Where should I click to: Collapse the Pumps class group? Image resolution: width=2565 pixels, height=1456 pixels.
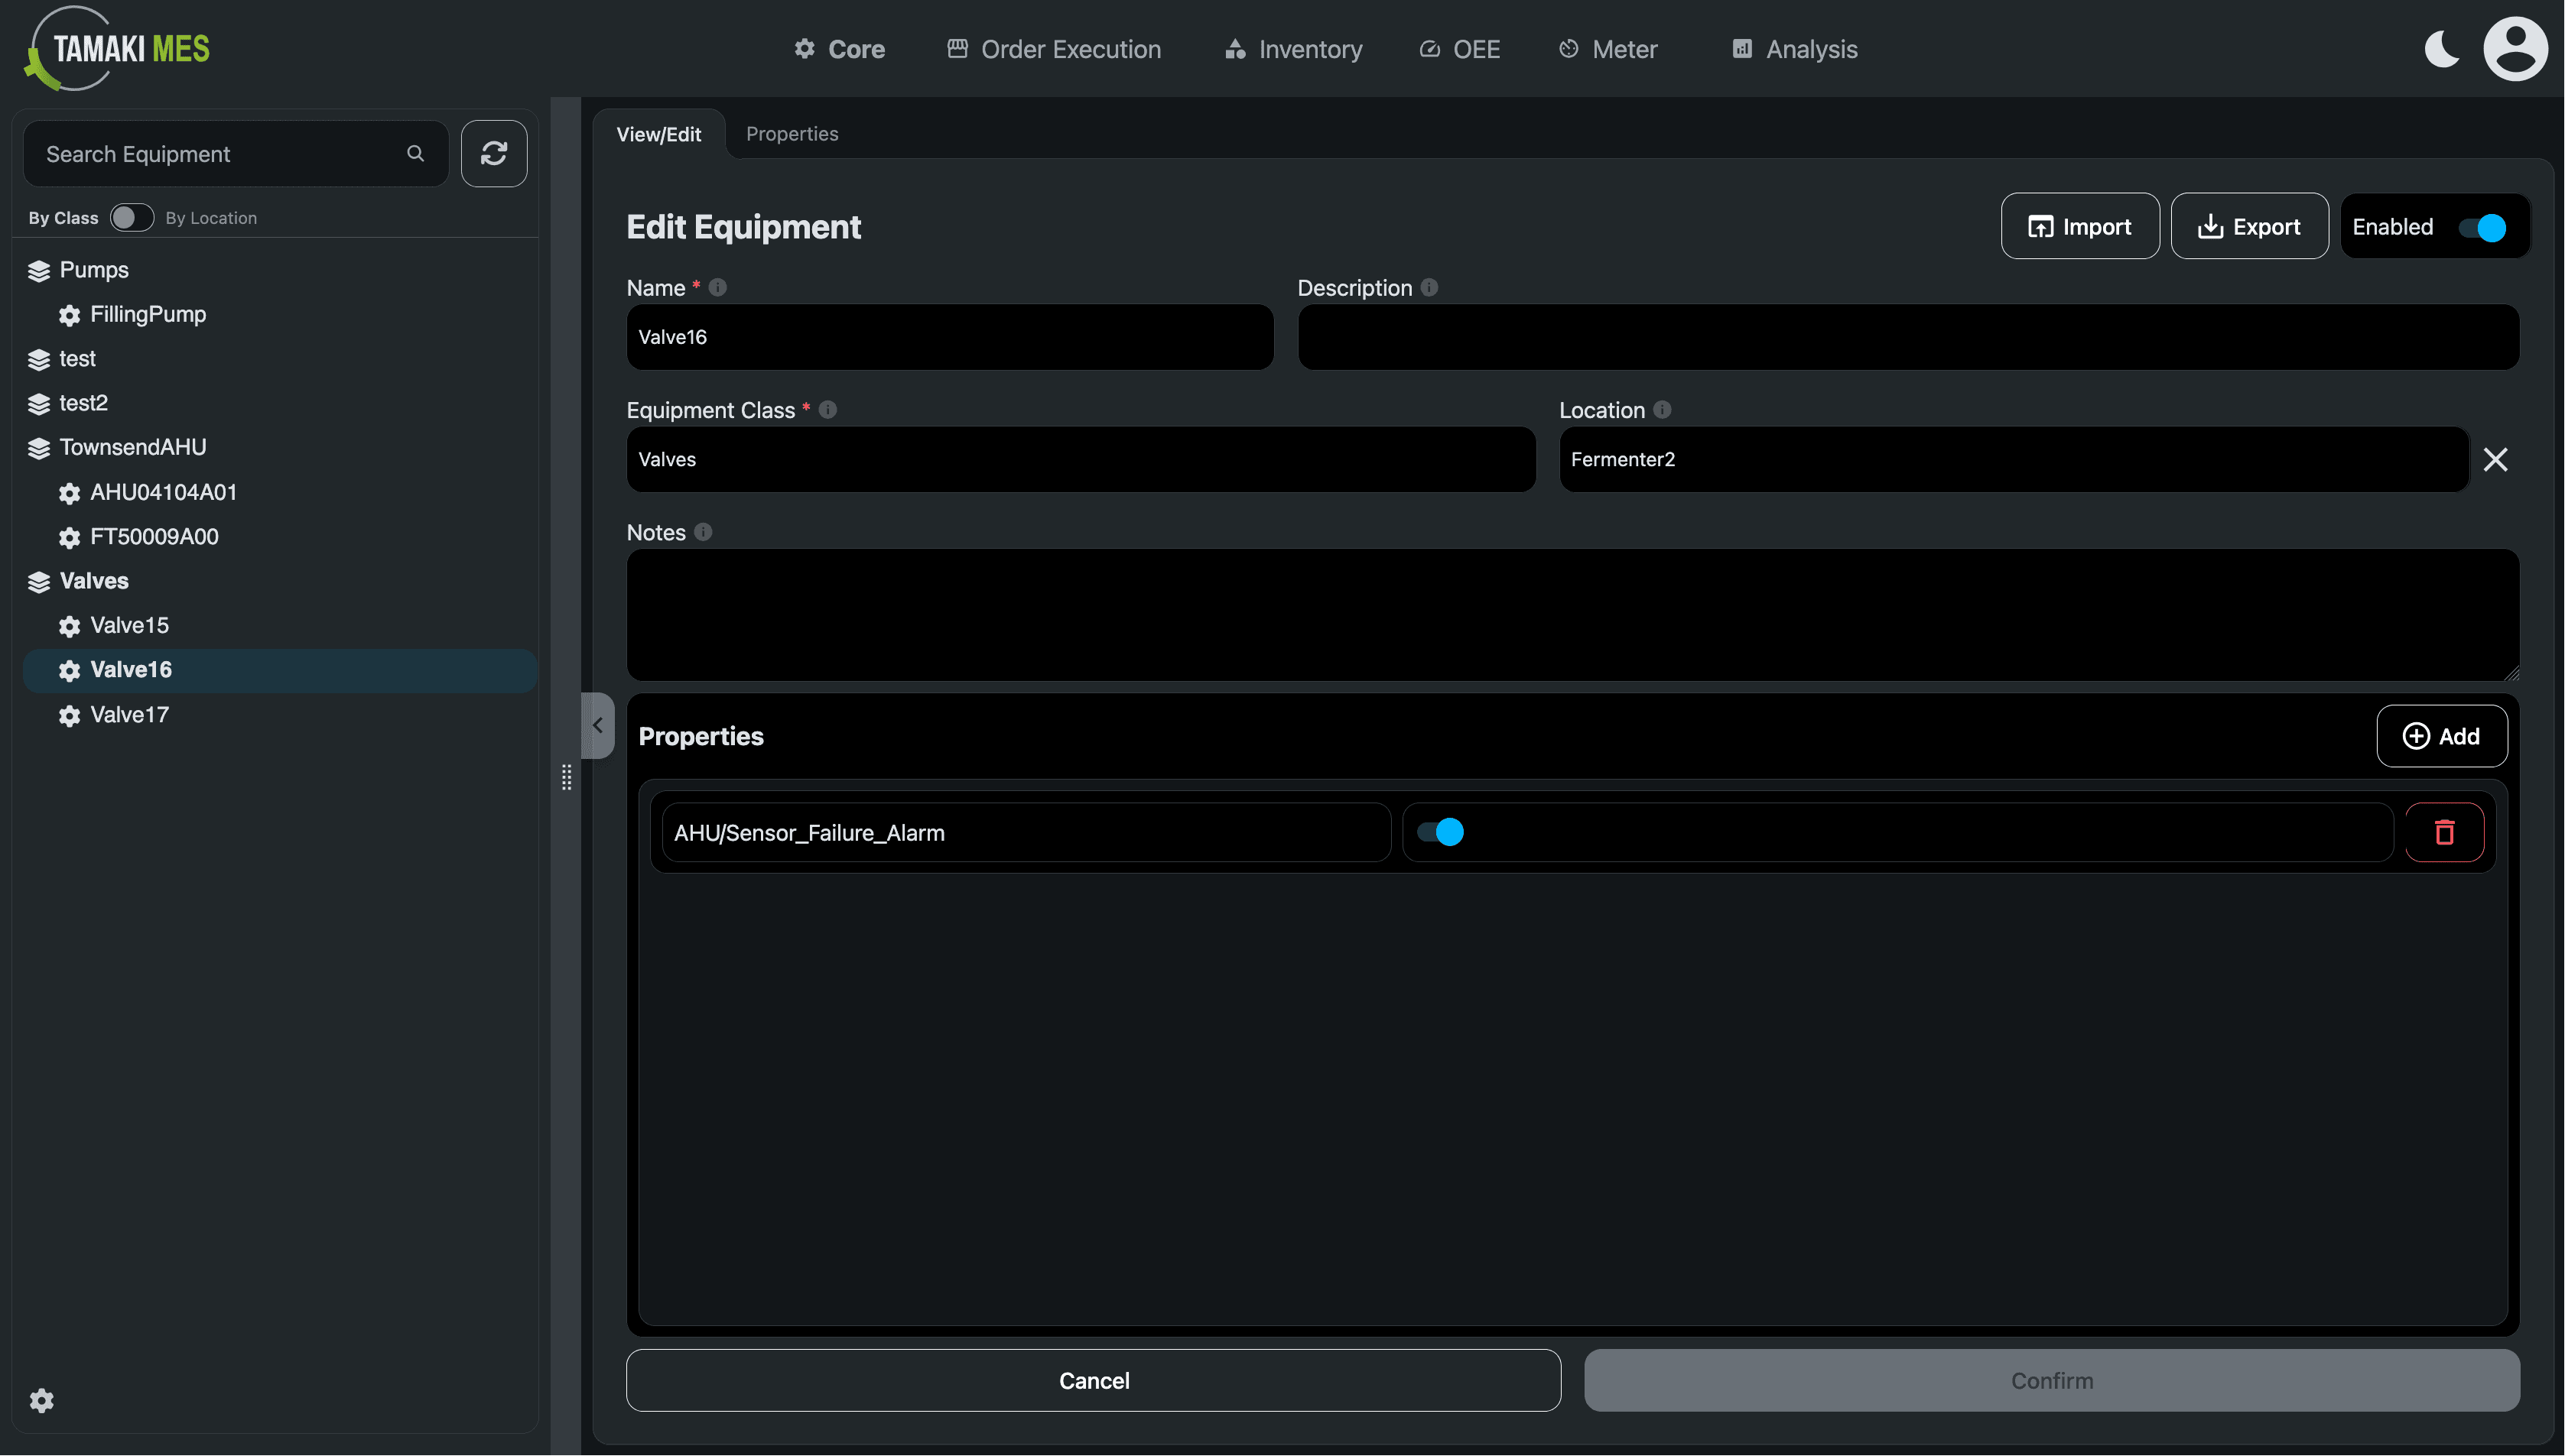coord(39,271)
